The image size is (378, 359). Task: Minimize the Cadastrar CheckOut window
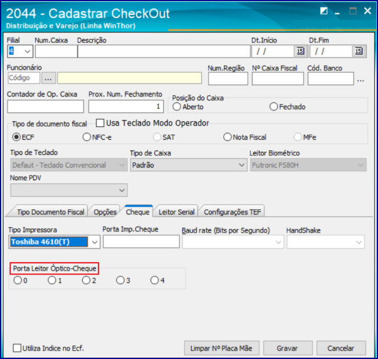(x=337, y=13)
